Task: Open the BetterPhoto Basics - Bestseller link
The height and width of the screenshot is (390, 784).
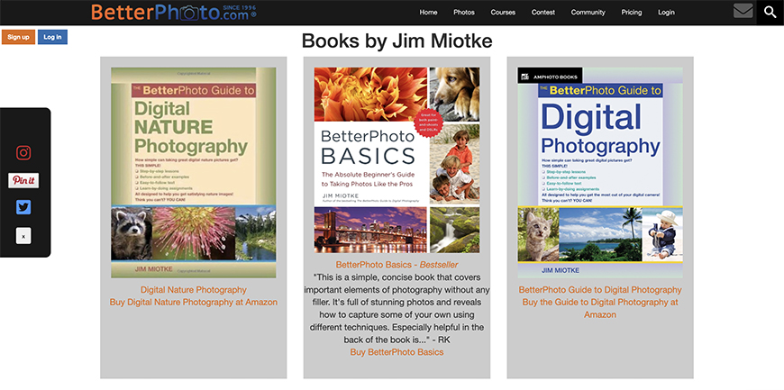Action: click(x=397, y=265)
